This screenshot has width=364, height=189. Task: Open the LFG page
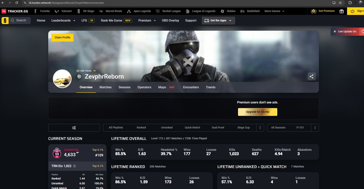(88, 21)
